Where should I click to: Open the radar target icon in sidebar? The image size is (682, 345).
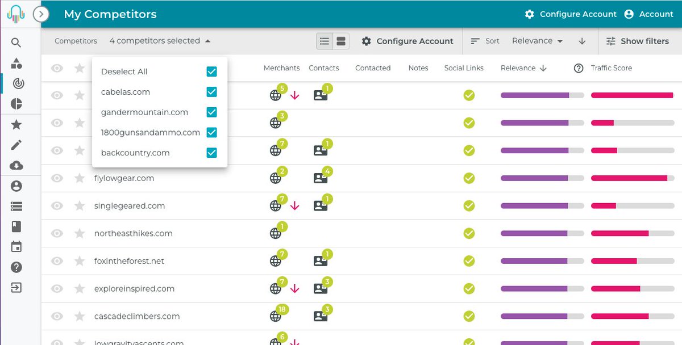[18, 83]
